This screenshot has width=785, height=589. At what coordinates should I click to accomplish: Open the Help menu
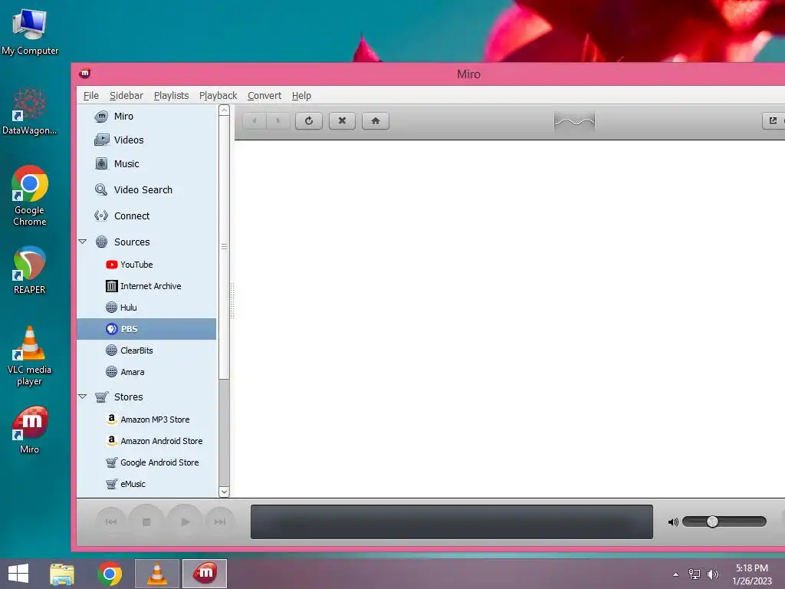coord(301,96)
